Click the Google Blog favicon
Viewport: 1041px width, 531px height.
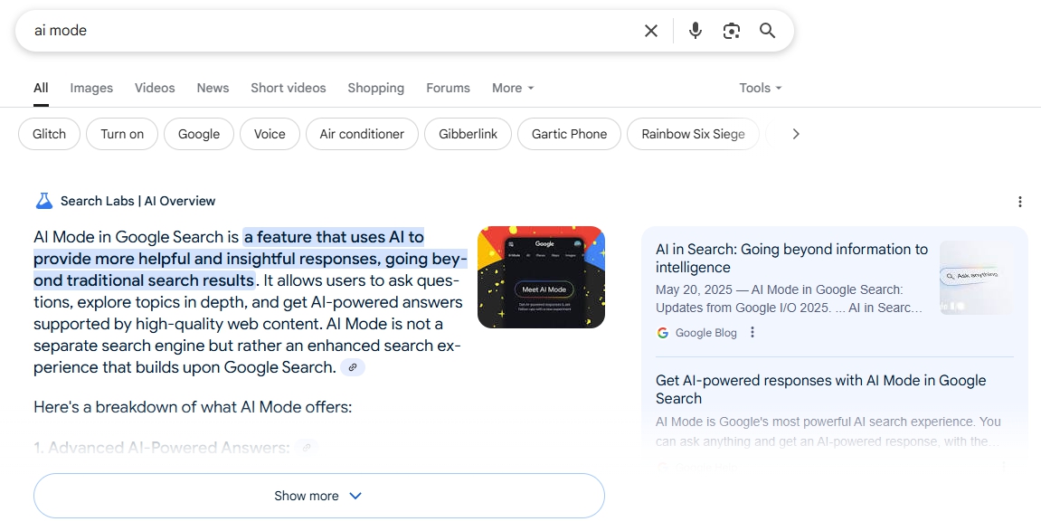pos(663,333)
